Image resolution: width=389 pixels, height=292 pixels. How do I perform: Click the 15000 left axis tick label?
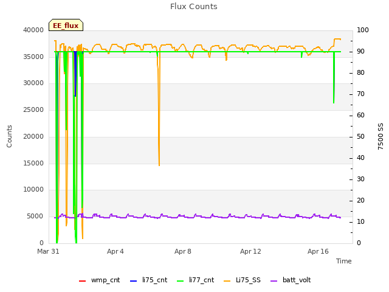[33, 163]
